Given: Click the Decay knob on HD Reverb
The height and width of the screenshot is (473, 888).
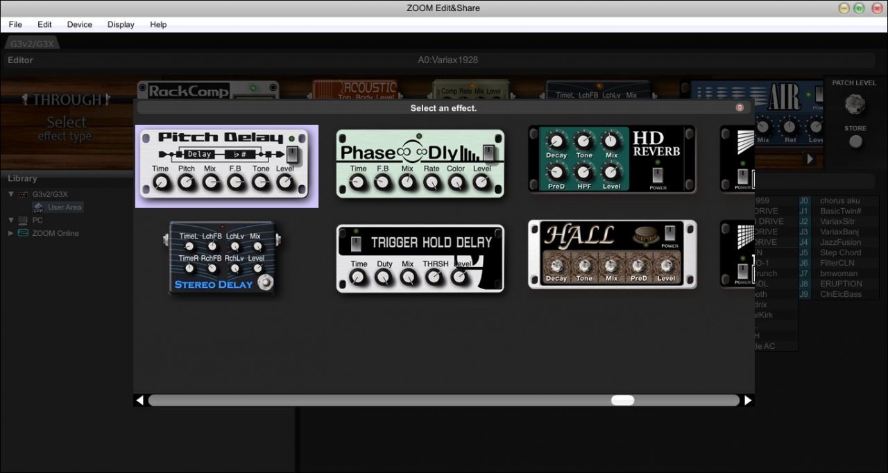Looking at the screenshot, I should point(556,141).
